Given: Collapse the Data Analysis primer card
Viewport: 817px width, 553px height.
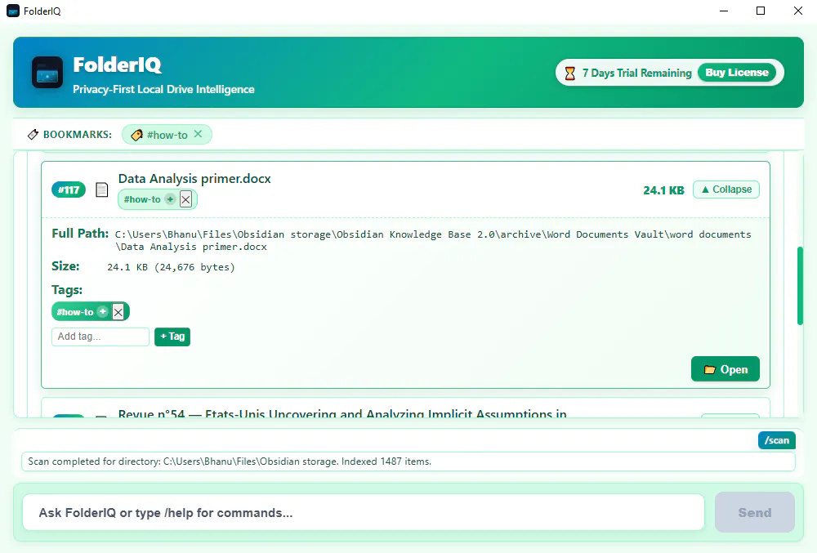Looking at the screenshot, I should click(725, 190).
